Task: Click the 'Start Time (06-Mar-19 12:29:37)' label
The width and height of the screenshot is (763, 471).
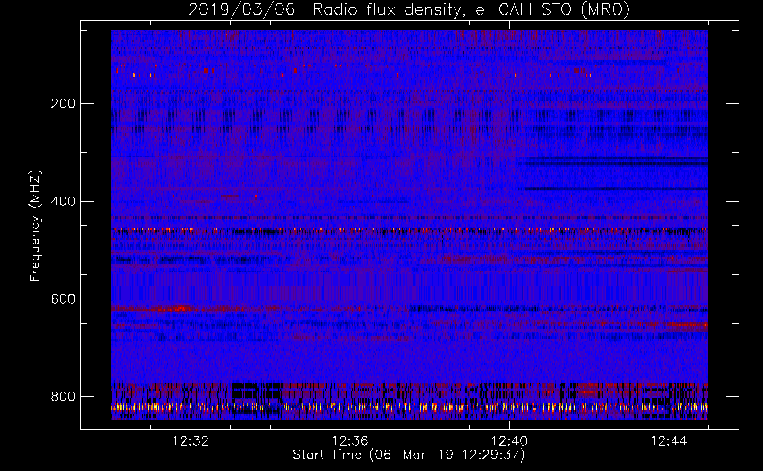Action: point(409,455)
